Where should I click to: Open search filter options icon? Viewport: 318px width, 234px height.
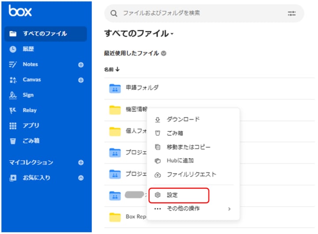coord(291,13)
